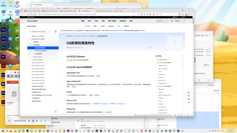The height and width of the screenshot is (133, 237).
Task: Click the volume icon in the music player
Action: [41, 121]
